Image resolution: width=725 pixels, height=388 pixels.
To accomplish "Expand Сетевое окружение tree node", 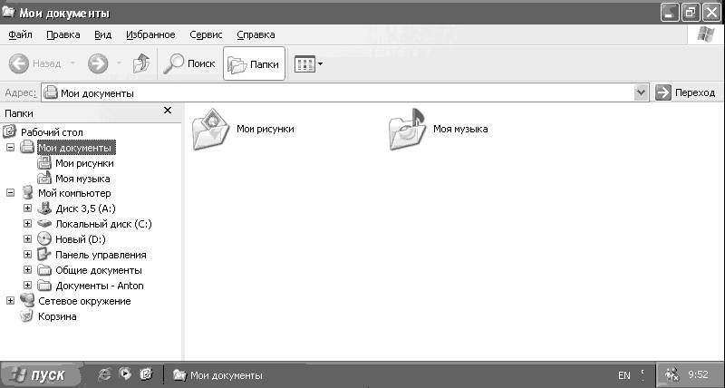I will pos(10,301).
